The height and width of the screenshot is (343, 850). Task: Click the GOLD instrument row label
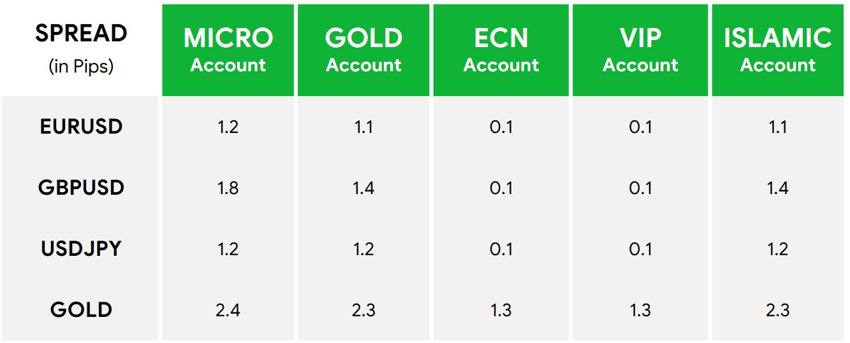pos(81,310)
